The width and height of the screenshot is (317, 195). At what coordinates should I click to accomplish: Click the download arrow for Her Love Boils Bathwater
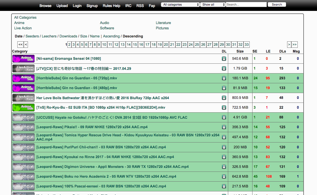point(224,97)
